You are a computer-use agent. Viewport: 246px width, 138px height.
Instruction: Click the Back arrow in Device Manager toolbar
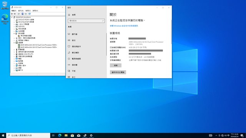click(x=12, y=14)
